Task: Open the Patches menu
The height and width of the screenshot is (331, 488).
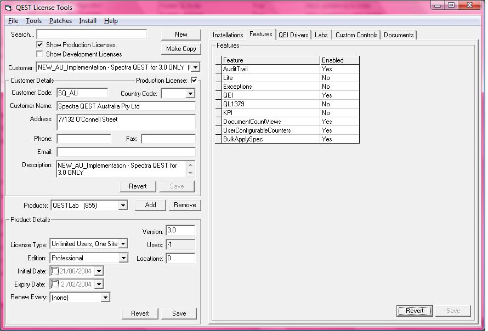Action: click(x=60, y=21)
